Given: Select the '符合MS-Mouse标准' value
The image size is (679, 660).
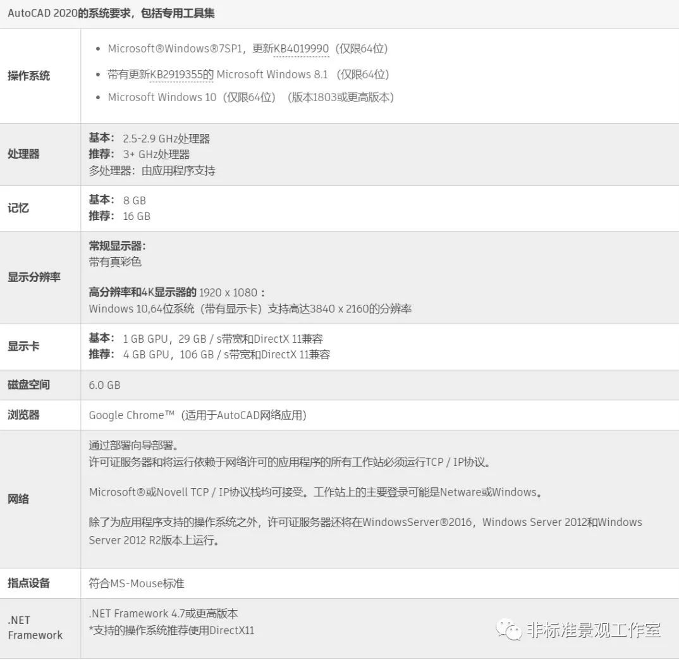Looking at the screenshot, I should click(x=137, y=584).
